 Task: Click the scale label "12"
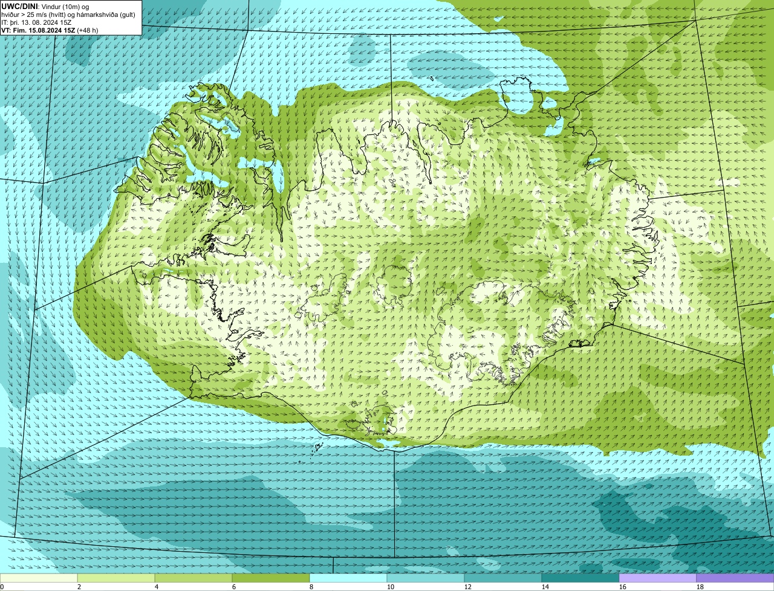tap(468, 587)
